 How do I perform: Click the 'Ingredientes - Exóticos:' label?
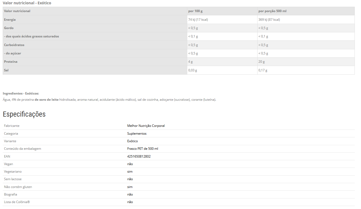(x=21, y=93)
